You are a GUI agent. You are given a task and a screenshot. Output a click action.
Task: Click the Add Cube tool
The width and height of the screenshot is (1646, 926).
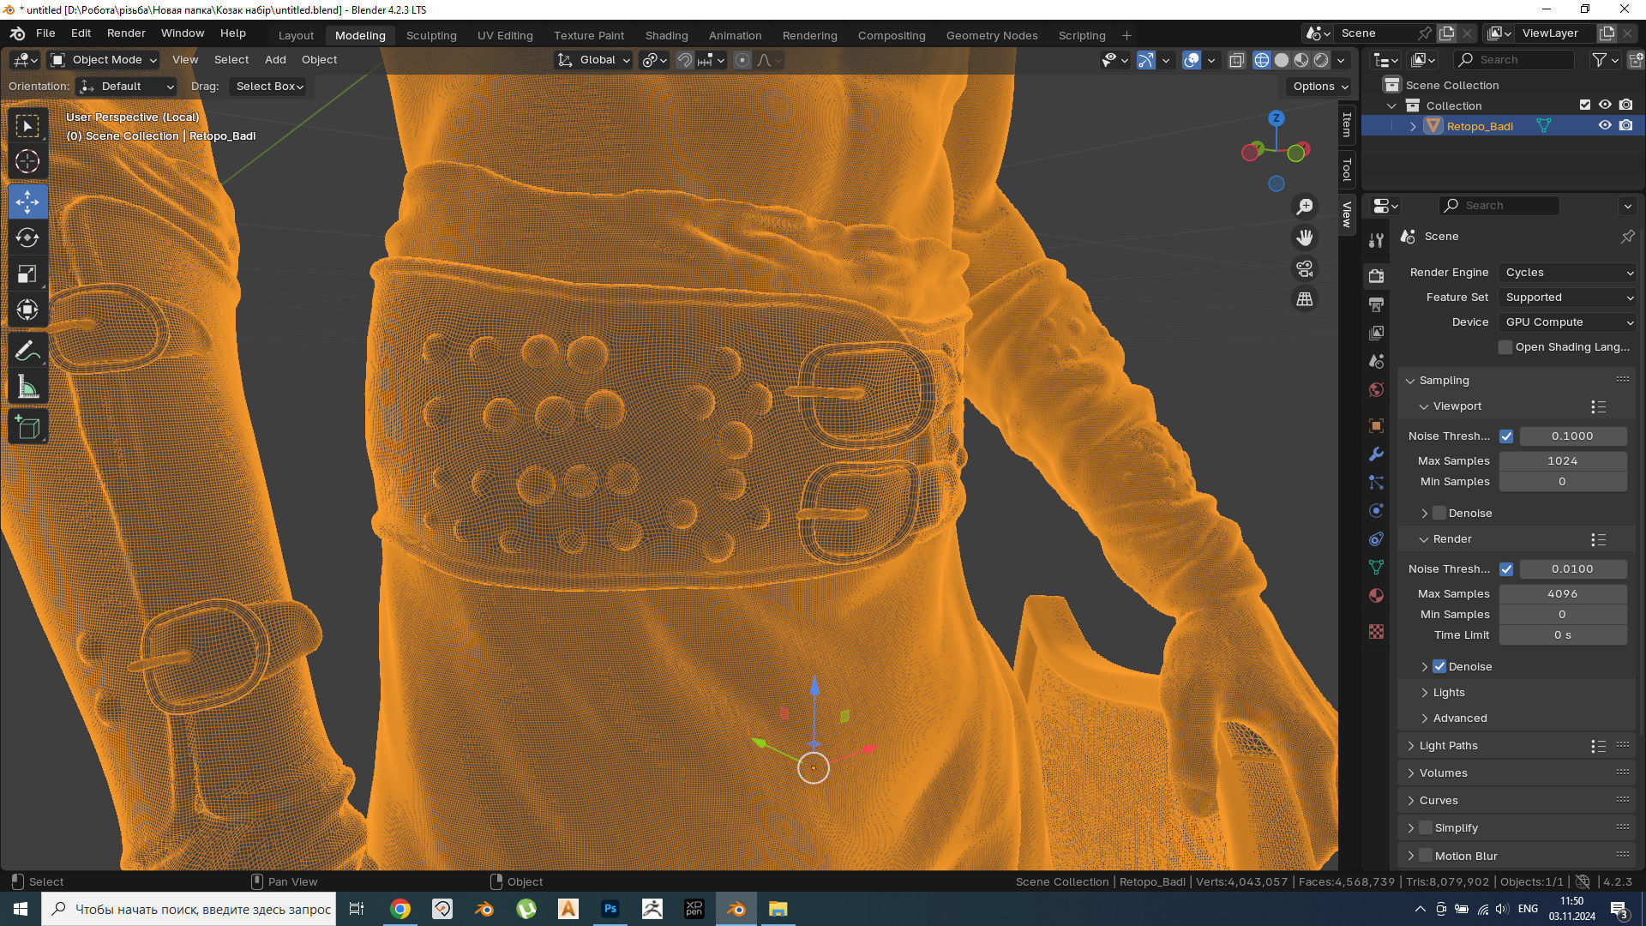pyautogui.click(x=27, y=427)
